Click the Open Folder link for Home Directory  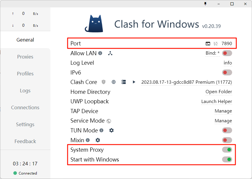(219, 92)
